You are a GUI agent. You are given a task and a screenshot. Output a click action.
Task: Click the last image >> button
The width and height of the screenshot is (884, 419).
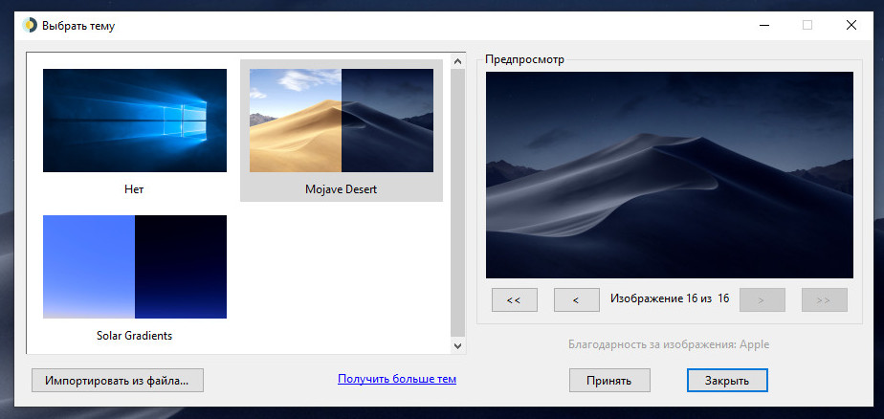[824, 299]
